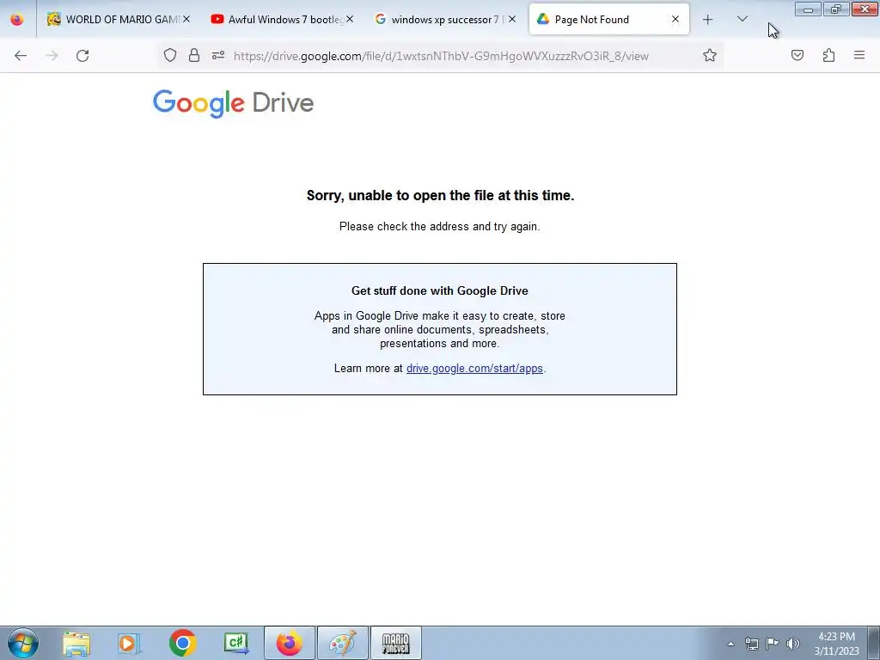880x660 pixels.
Task: Close the Awful Windows 7 YouTube tab
Action: coord(349,19)
